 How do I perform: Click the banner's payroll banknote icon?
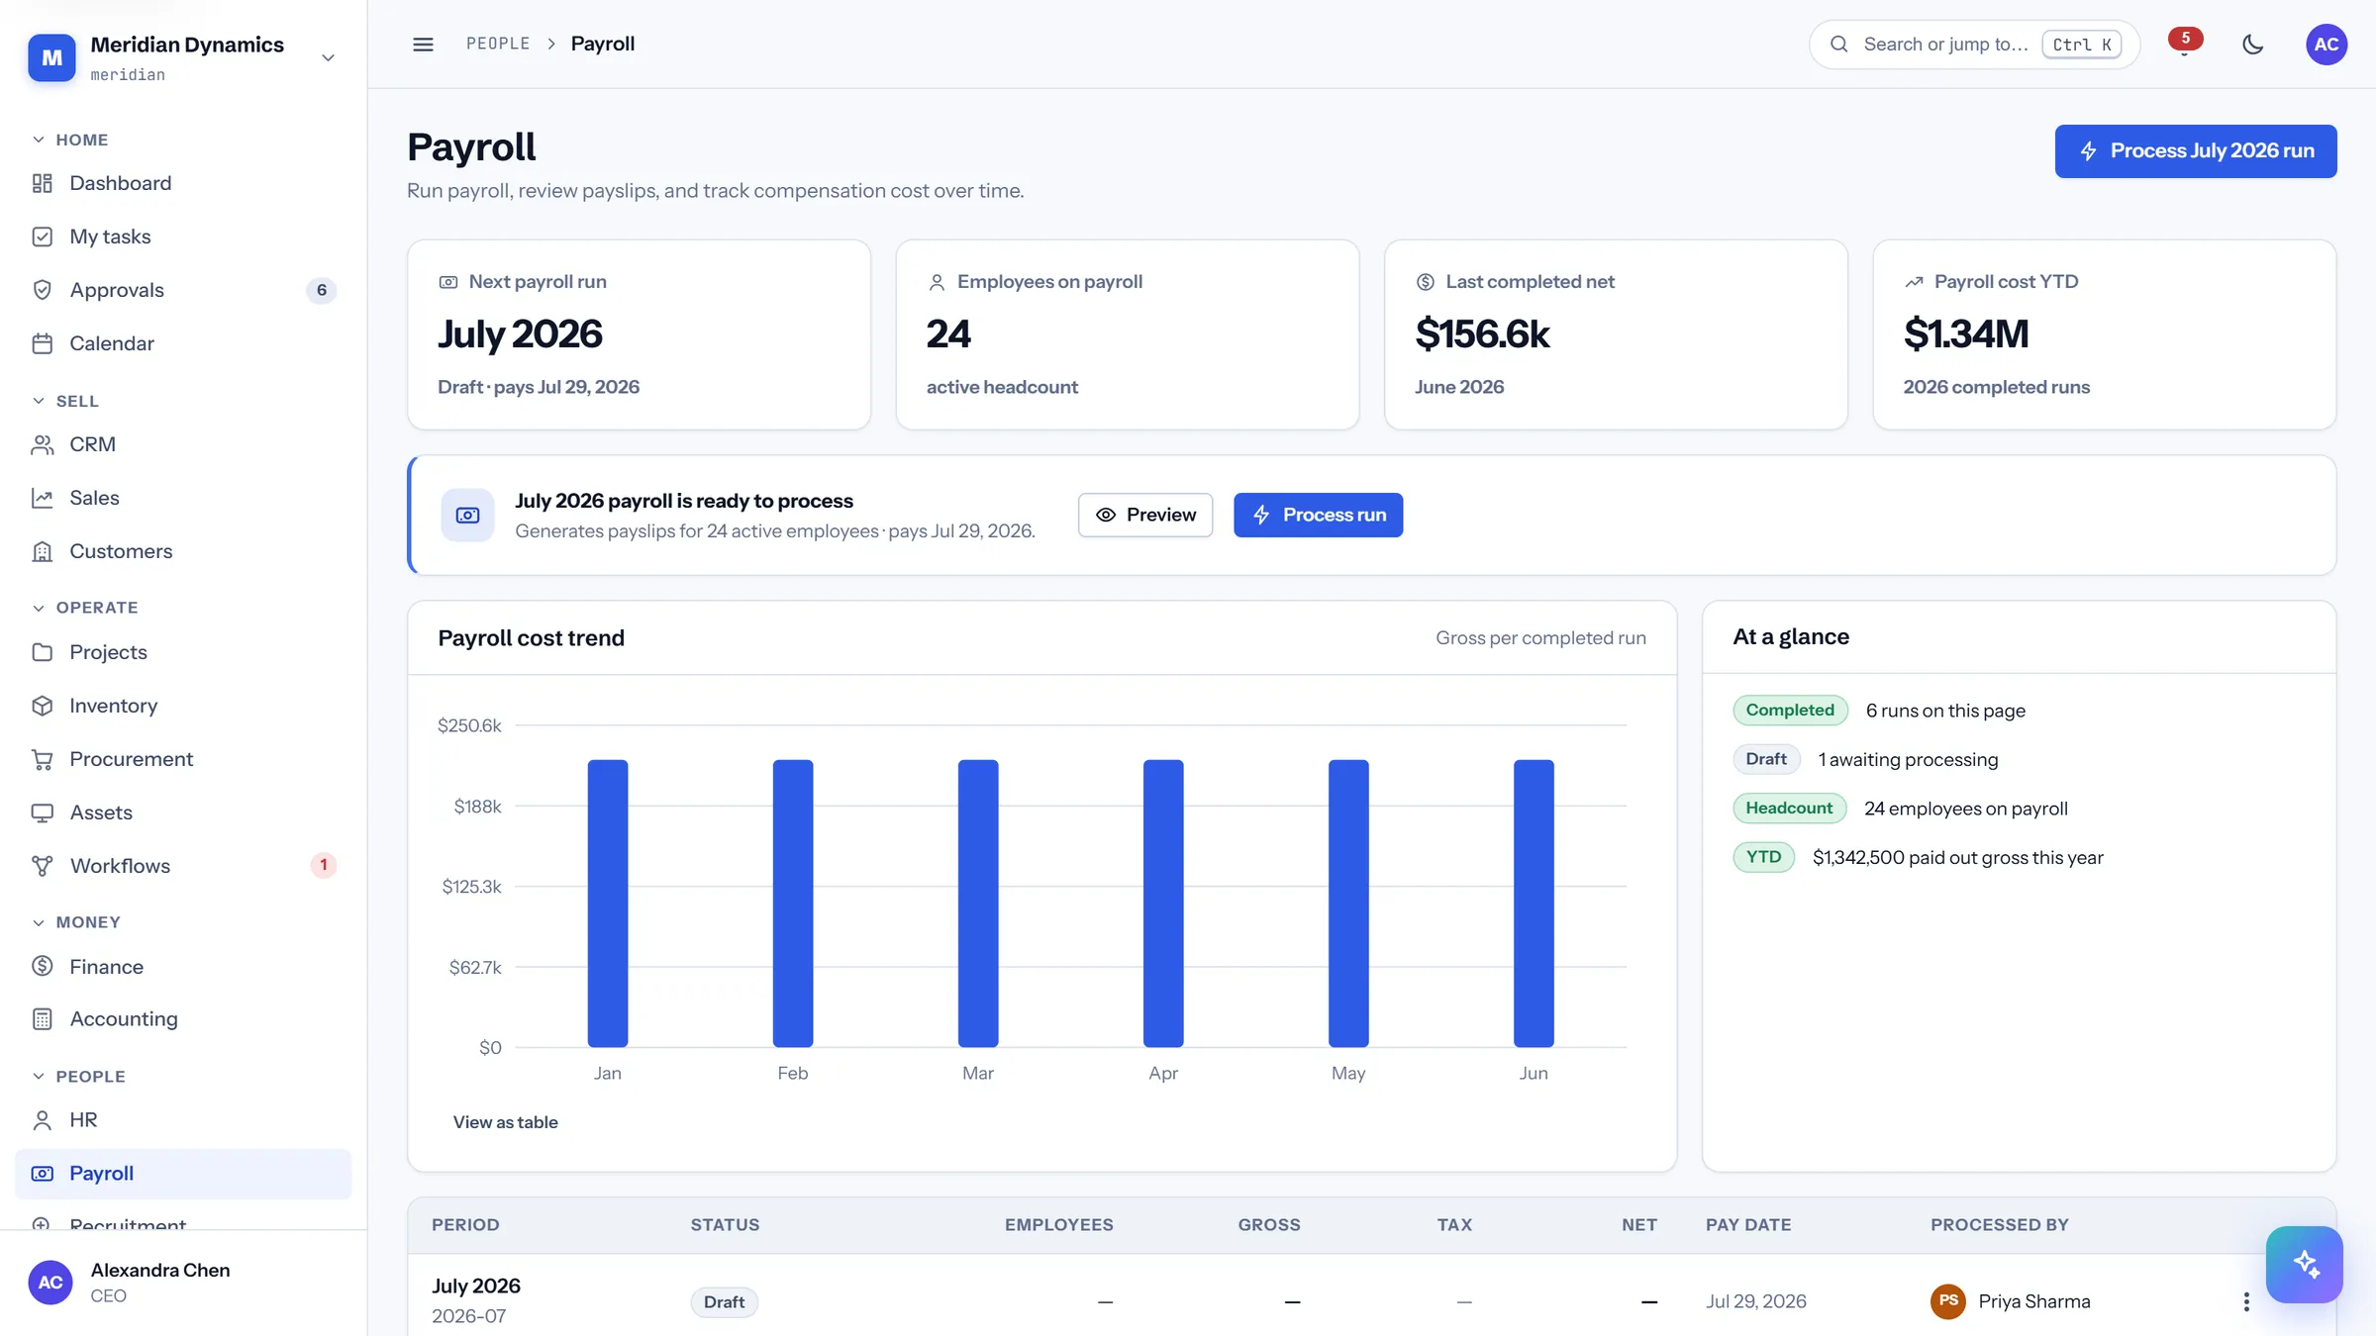tap(467, 515)
